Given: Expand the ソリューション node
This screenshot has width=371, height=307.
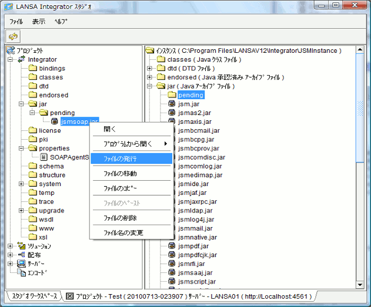Looking at the screenshot, I should 10,246.
